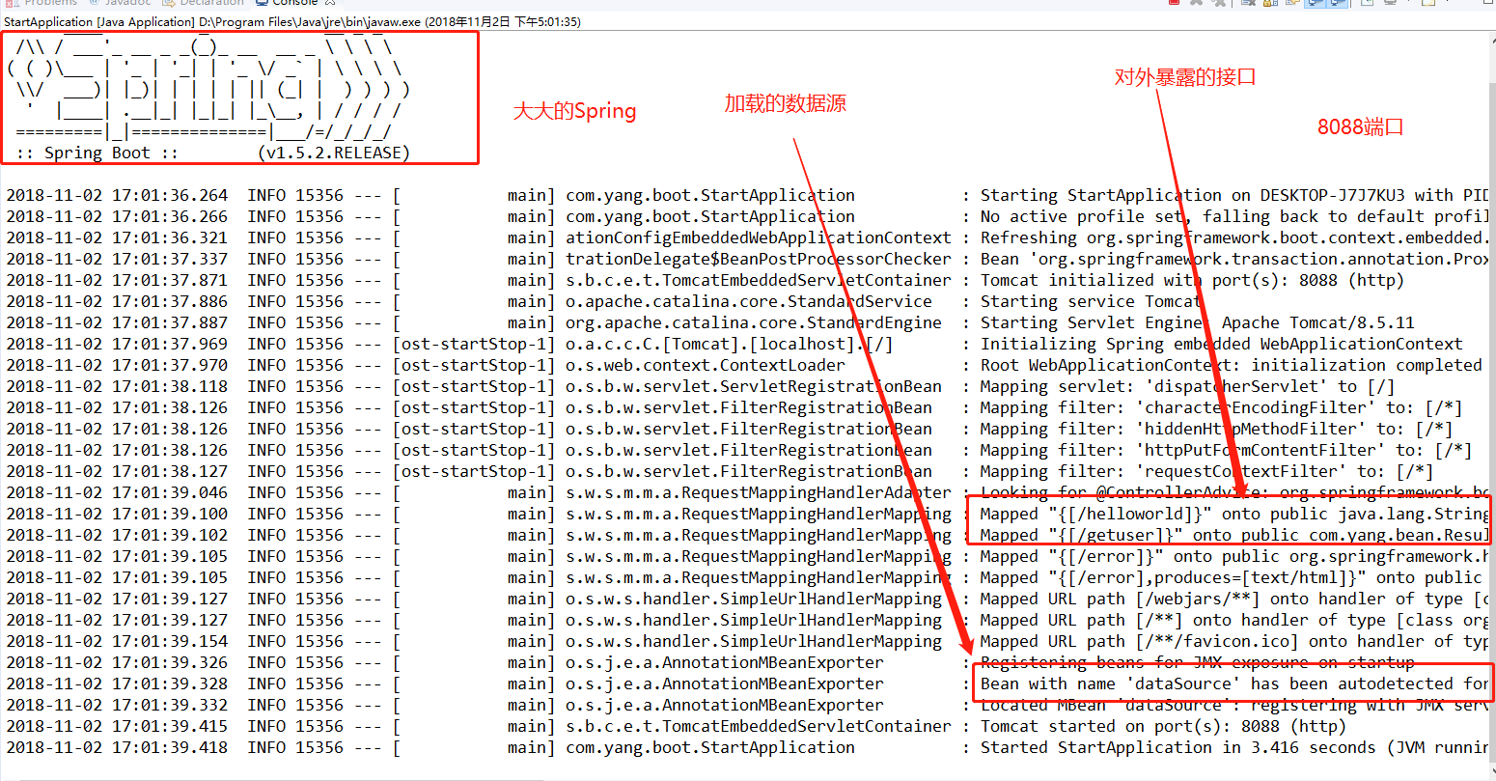
Task: Click "Located MBean 'dataSource'" log message
Action: [x=1234, y=705]
